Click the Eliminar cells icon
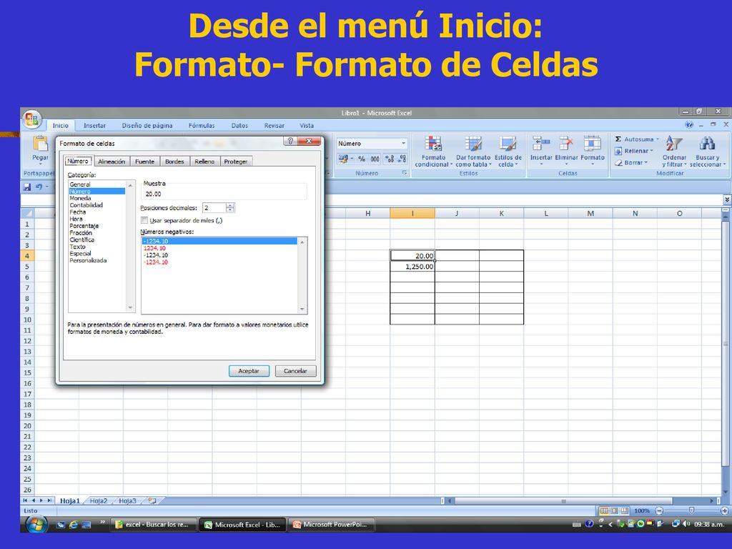Image resolution: width=732 pixels, height=549 pixels. coord(566,143)
